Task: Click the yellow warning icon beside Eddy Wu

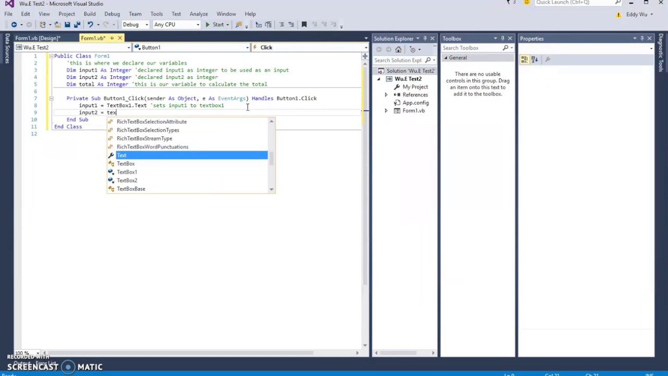Action: pos(618,15)
